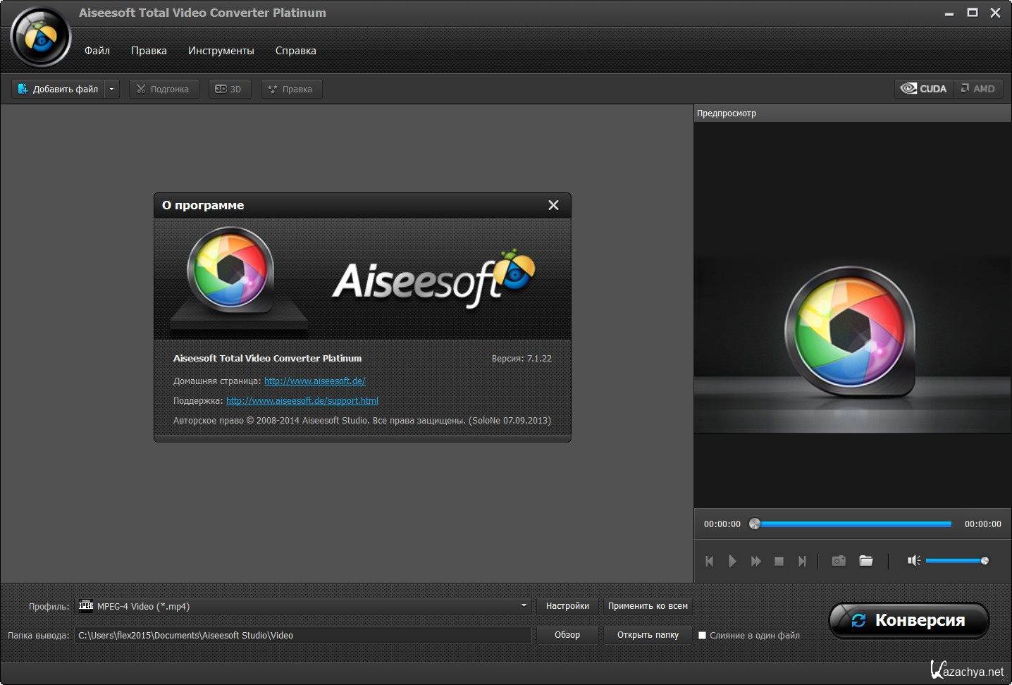The width and height of the screenshot is (1012, 685).
Task: Adjust the volume slider
Action: [956, 561]
